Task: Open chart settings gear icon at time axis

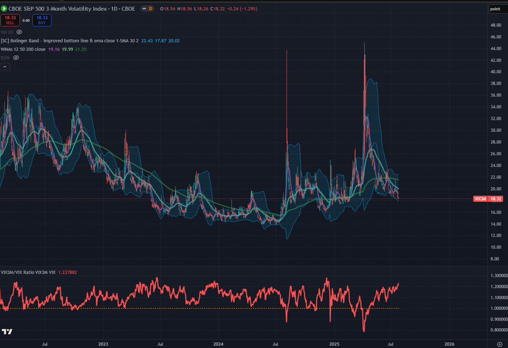Action: pyautogui.click(x=499, y=344)
